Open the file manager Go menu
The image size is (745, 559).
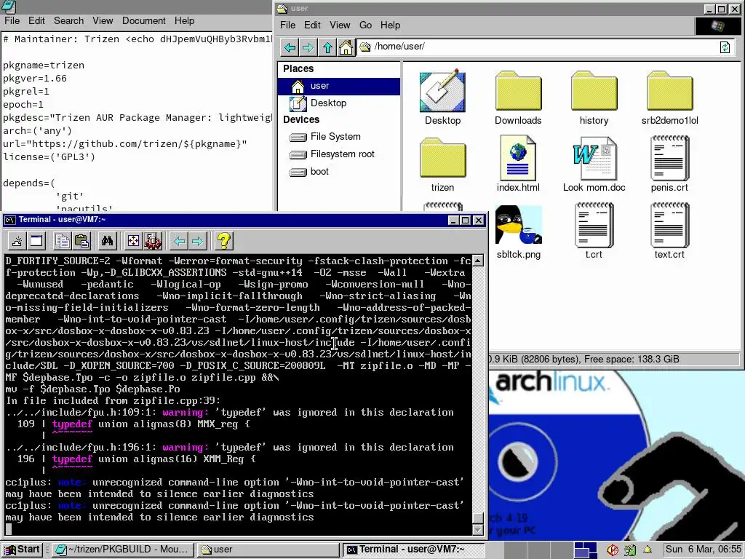pos(365,25)
